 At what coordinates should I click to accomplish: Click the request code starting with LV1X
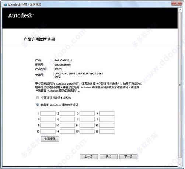pyautogui.click(x=78, y=74)
